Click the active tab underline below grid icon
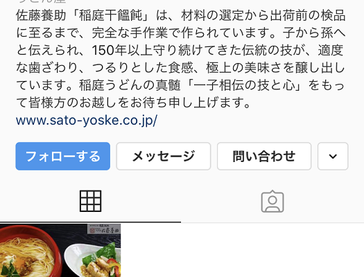The height and width of the screenshot is (277, 364). pos(91,222)
